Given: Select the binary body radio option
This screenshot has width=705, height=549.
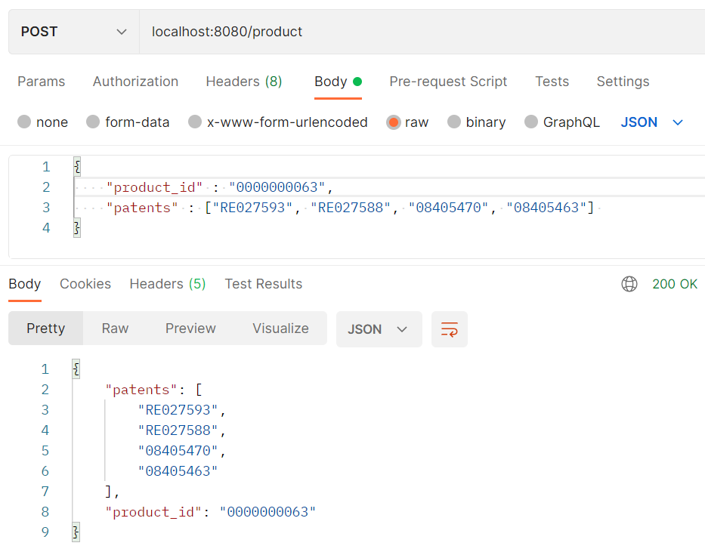Looking at the screenshot, I should coord(454,122).
